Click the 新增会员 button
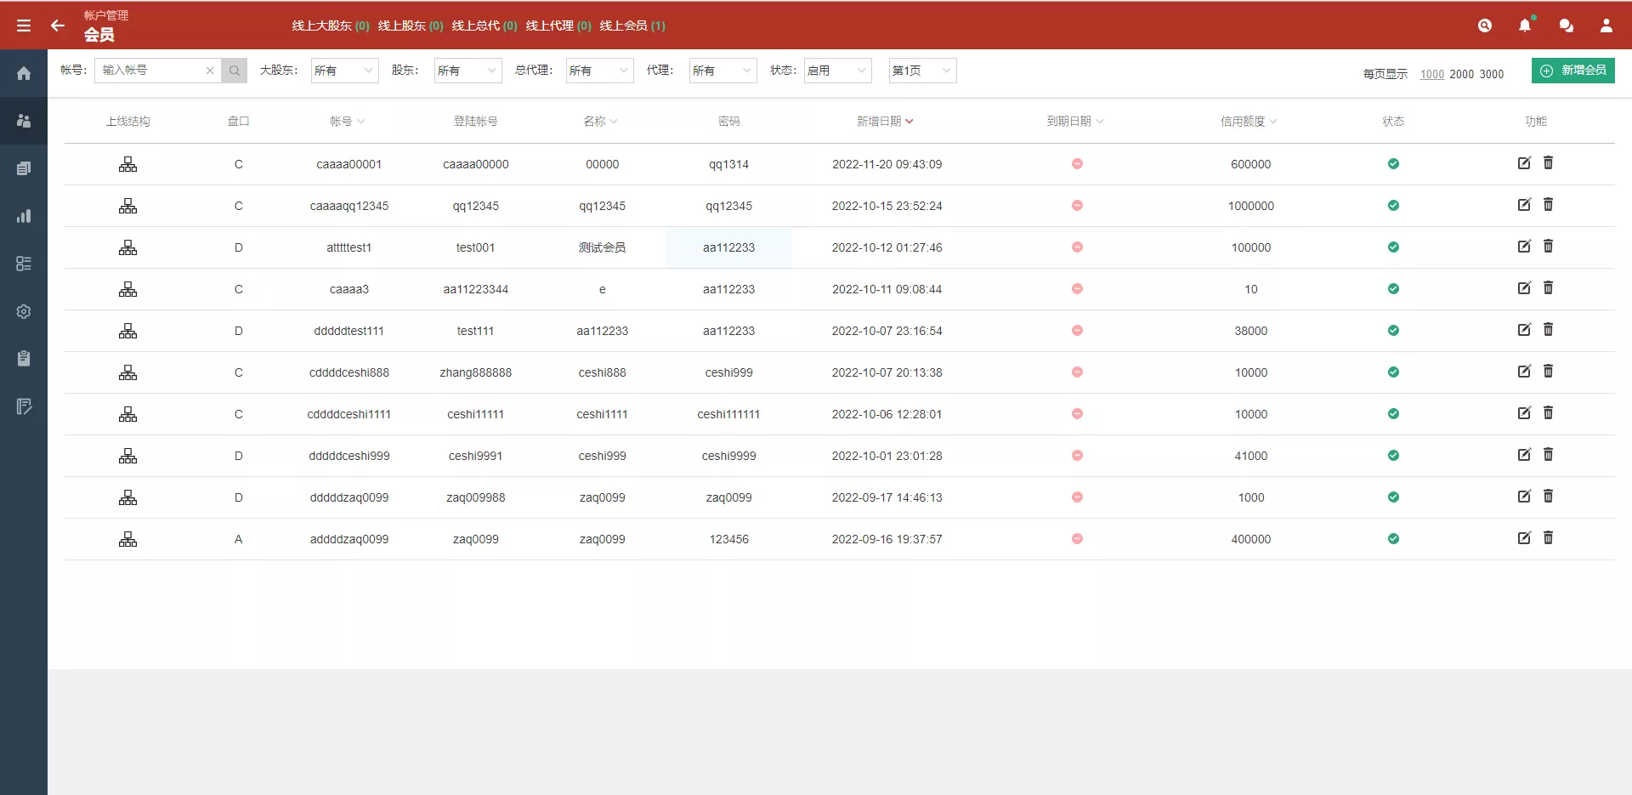1632x795 pixels. 1573,71
